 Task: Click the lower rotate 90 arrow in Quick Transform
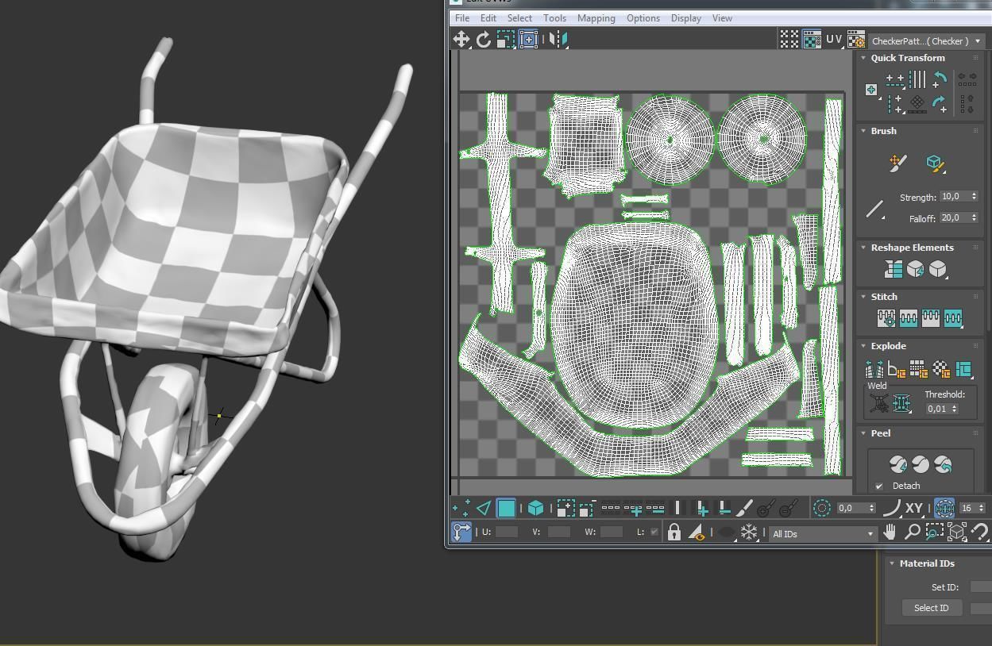click(x=940, y=103)
